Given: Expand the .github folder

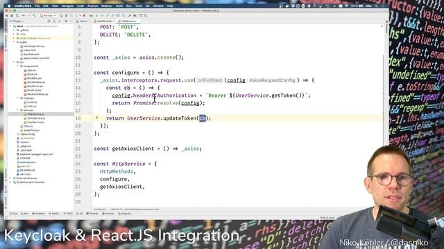Looking at the screenshot, I should (x=14, y=30).
